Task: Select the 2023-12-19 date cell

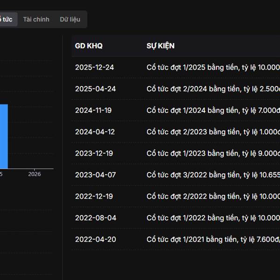Action: (x=94, y=153)
